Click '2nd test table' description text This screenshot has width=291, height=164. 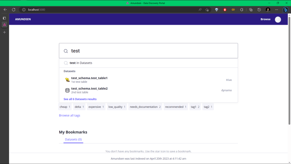click(80, 92)
